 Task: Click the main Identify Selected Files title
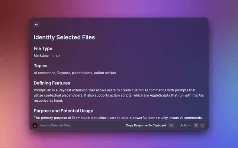click(64, 37)
